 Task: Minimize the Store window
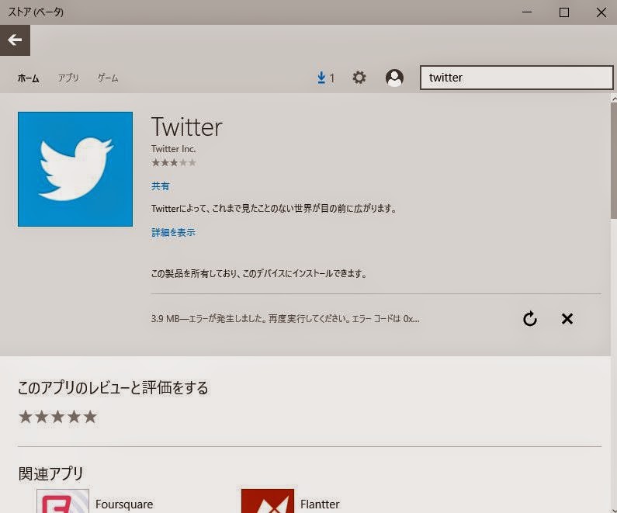click(527, 12)
